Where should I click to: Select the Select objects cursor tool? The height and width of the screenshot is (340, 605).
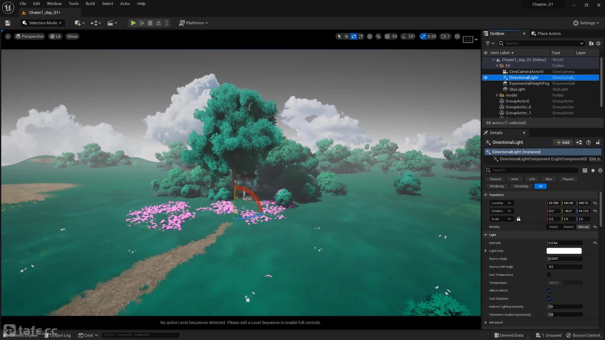339,37
